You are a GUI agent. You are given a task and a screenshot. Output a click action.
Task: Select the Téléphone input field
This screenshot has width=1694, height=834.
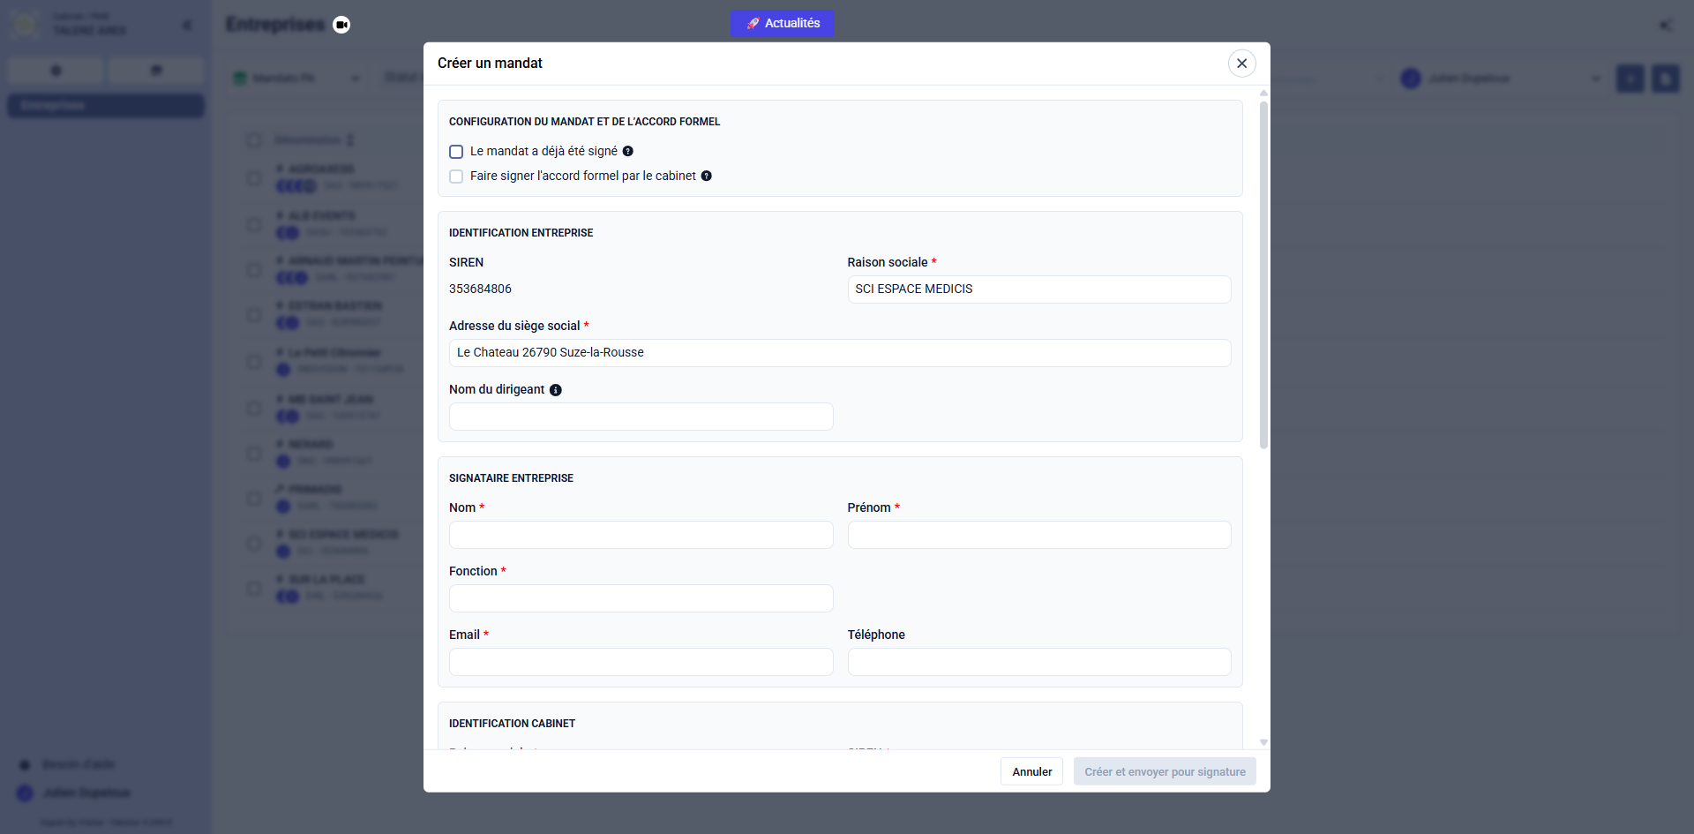coord(1038,662)
